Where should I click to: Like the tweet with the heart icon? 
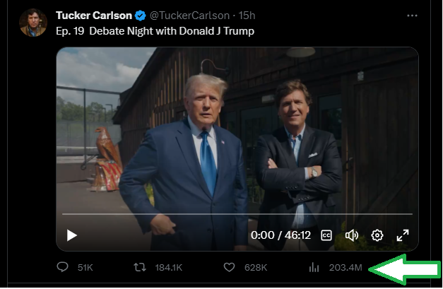pyautogui.click(x=228, y=268)
